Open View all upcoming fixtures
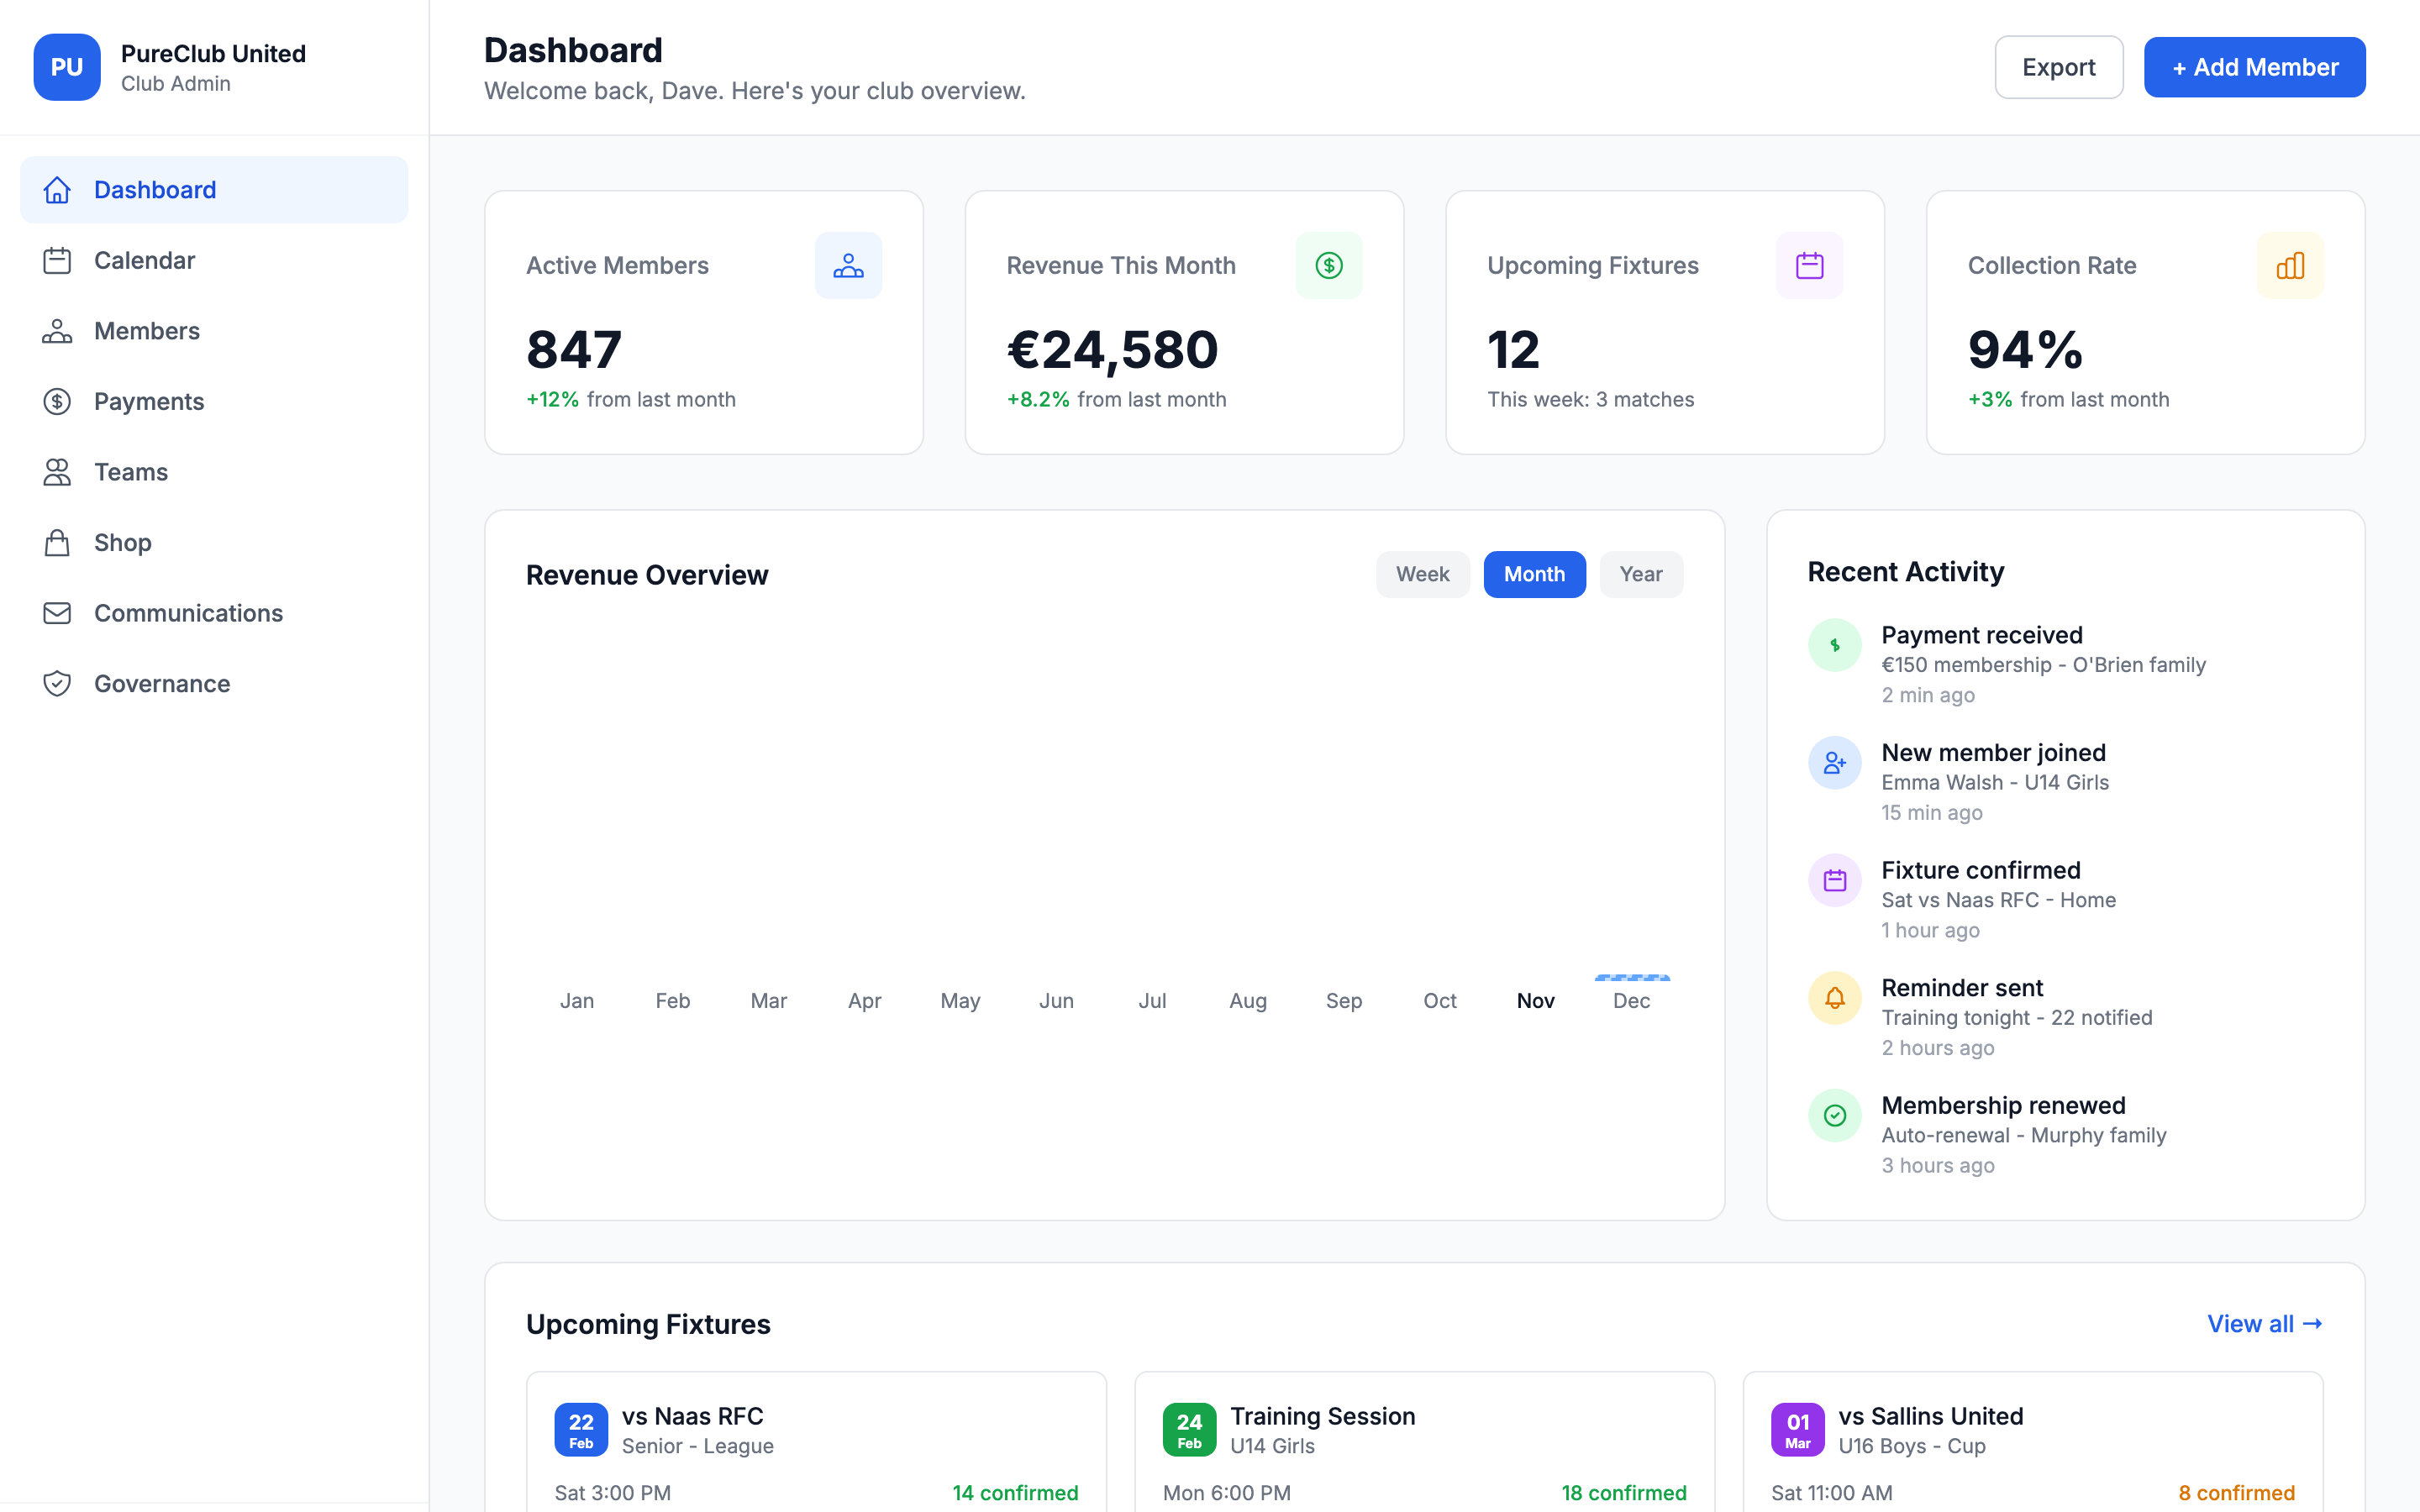The width and height of the screenshot is (2420, 1512). [x=2264, y=1323]
